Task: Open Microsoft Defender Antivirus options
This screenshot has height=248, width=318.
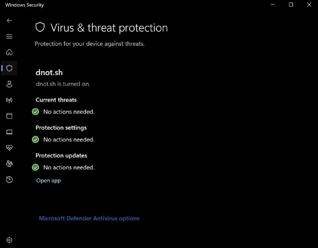Action: [89, 218]
